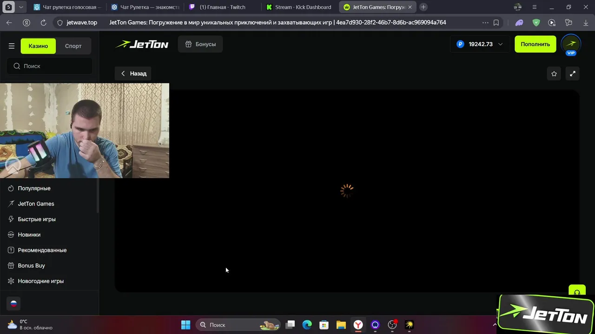Click the sidebar Поиск search field
Screen dimensions: 595x334
tap(49, 66)
